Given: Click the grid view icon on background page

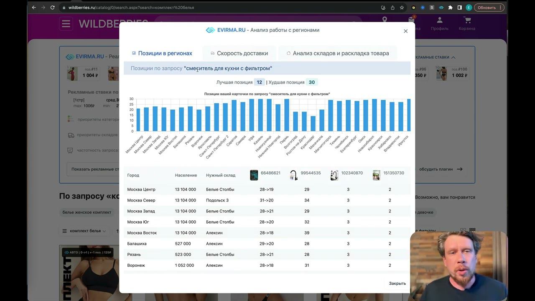Looking at the screenshot, I should 472,230.
